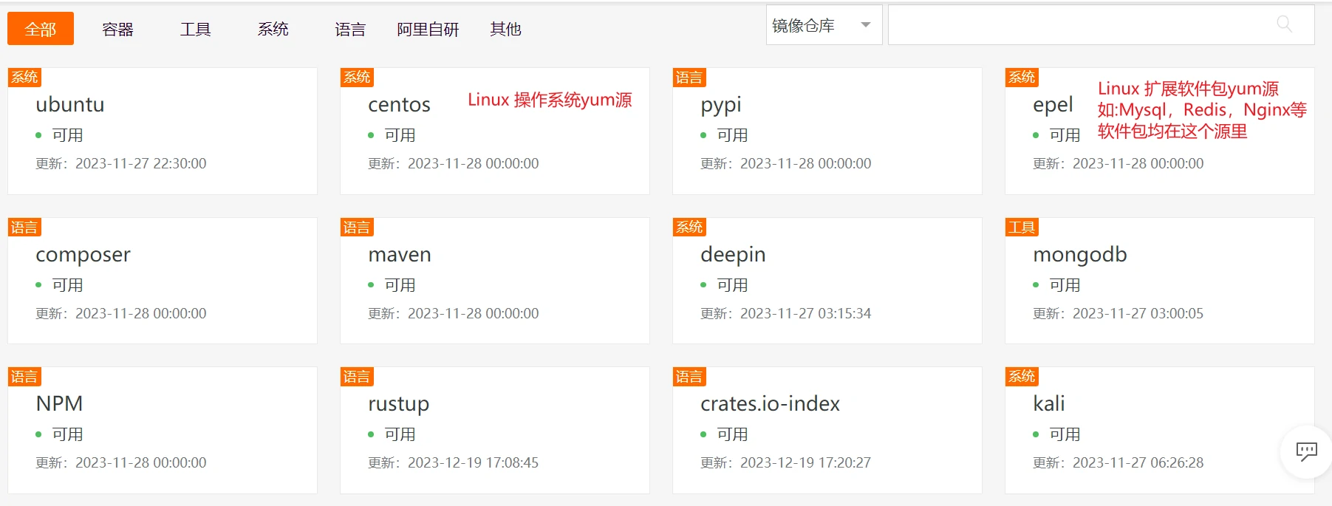The width and height of the screenshot is (1332, 506).
Task: Click ubuntu's 可用 status text
Action: point(67,135)
